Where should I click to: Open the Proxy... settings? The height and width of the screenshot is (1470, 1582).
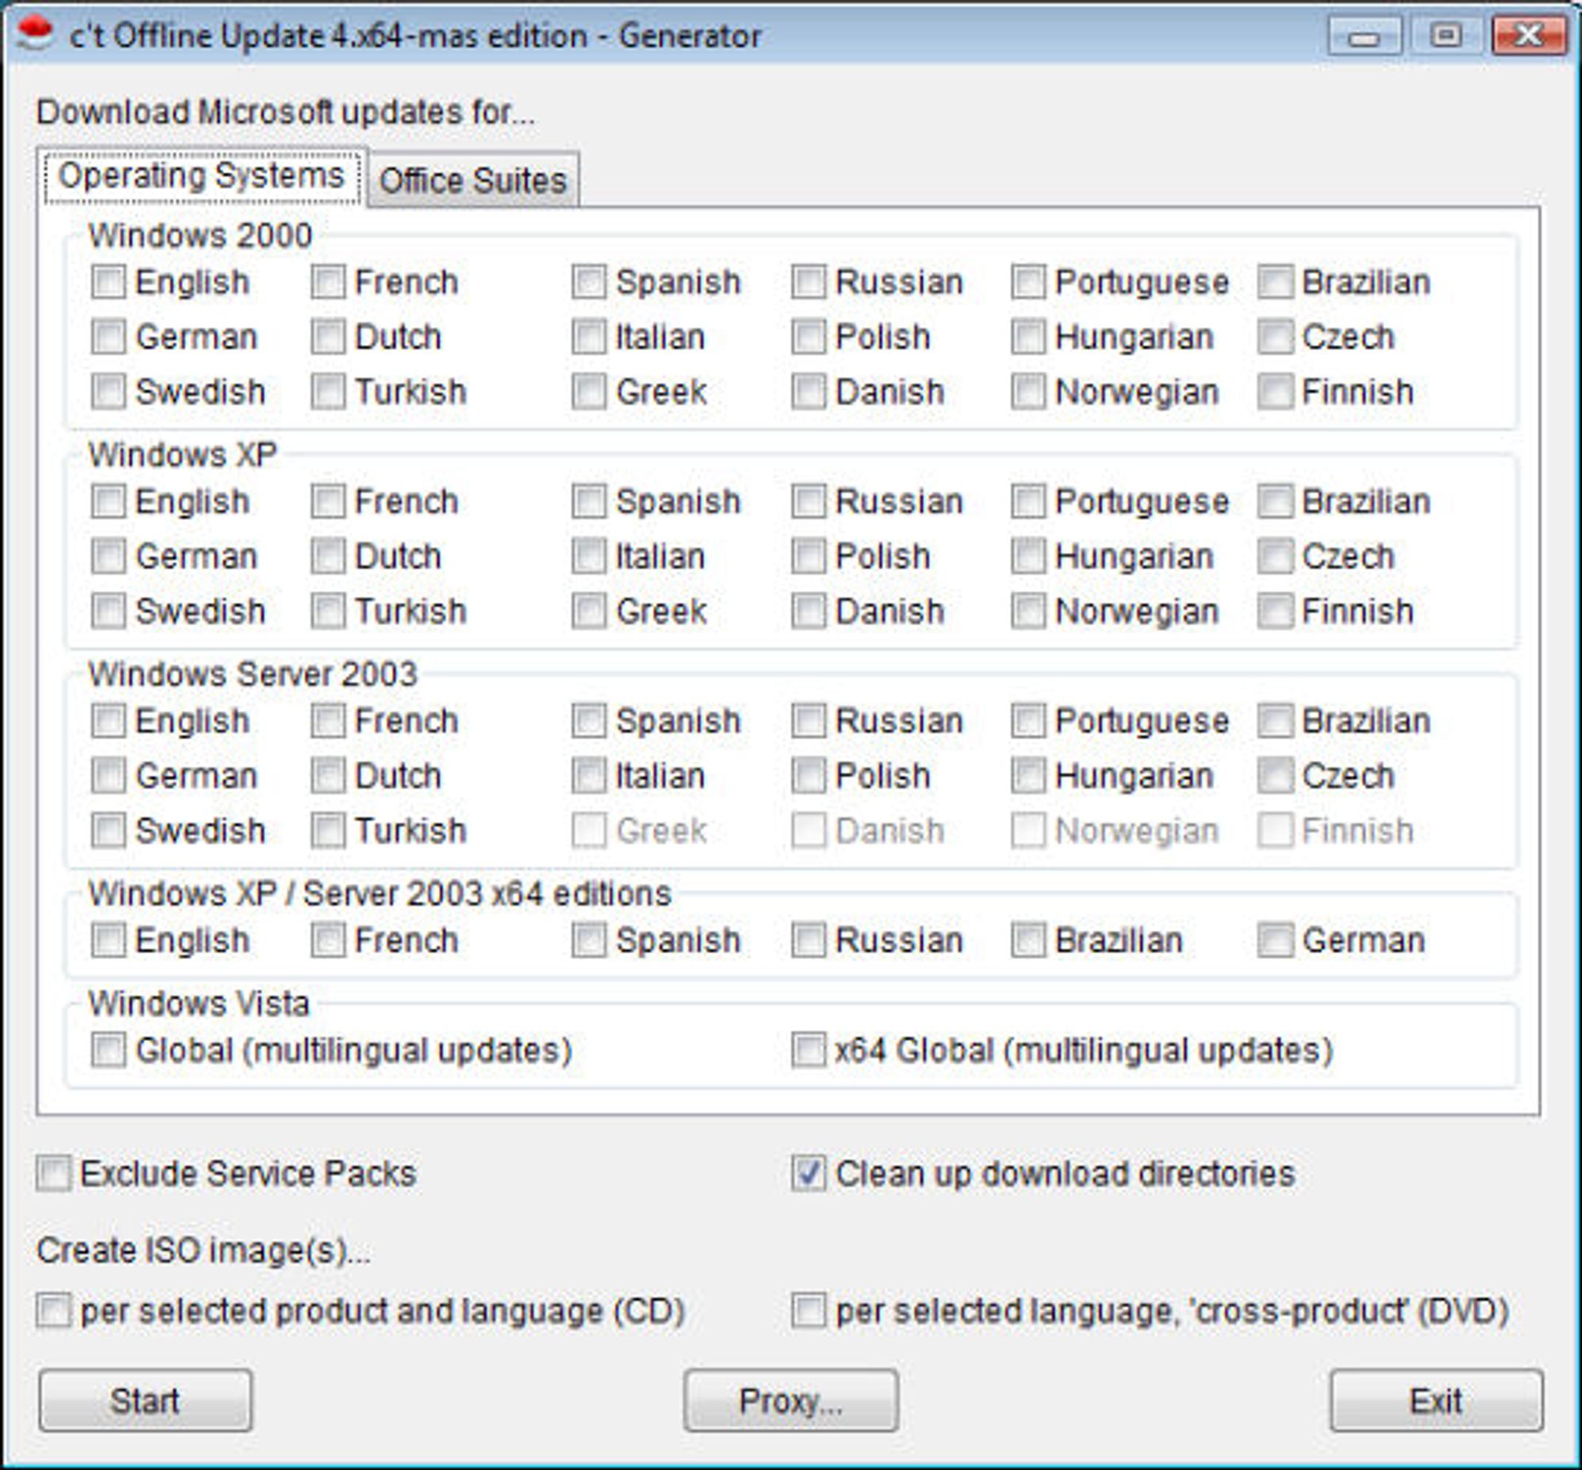[x=791, y=1400]
